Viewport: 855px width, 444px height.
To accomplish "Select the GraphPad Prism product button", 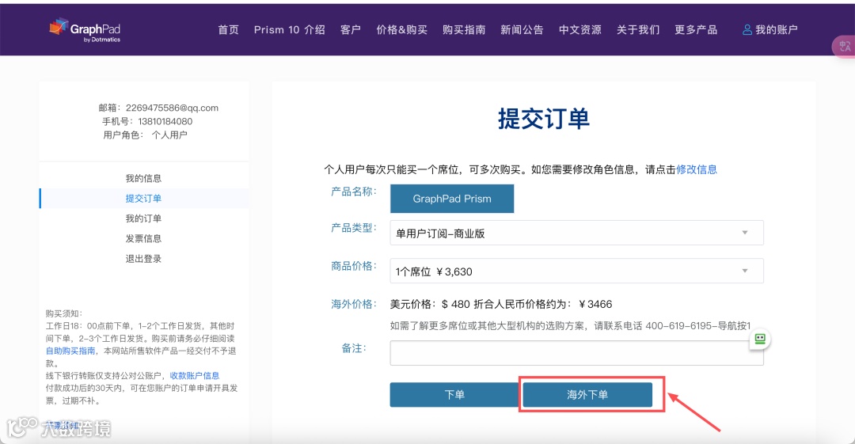I will (452, 199).
